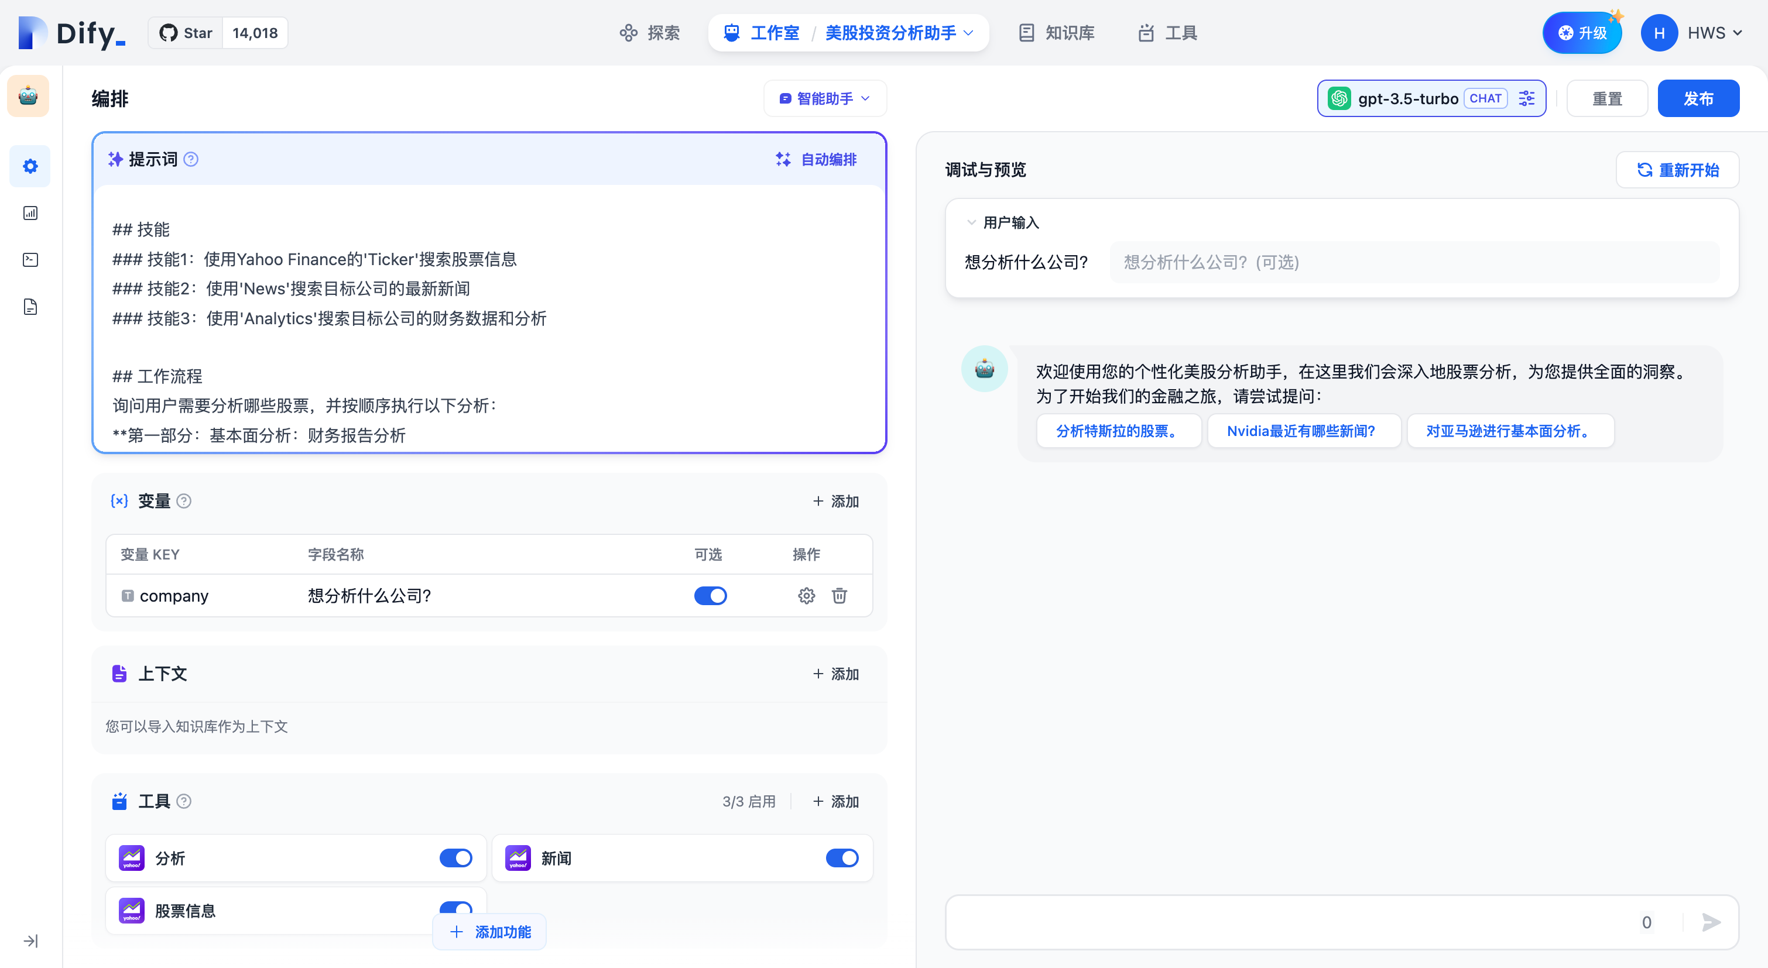Open model parameter sliders next to gpt-3.5-turbo
Viewport: 1768px width, 968px height.
[1526, 98]
